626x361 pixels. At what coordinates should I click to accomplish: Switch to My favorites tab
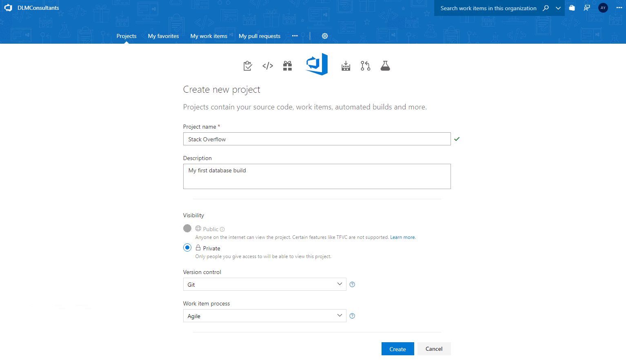(x=163, y=36)
